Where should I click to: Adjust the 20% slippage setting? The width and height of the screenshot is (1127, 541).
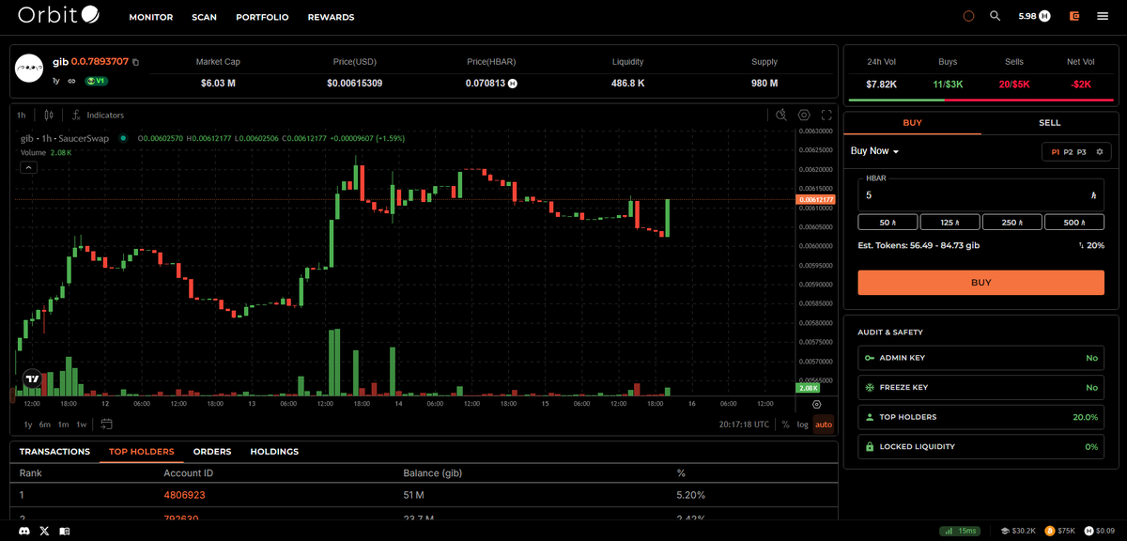pyautogui.click(x=1092, y=245)
